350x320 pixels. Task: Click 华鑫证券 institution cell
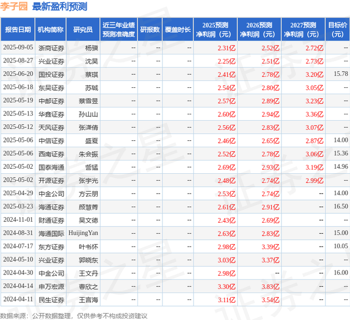[x=51, y=114]
